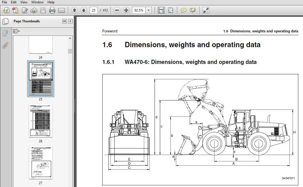Click the figure code GK047071
The height and width of the screenshot is (187, 303).
288,178
